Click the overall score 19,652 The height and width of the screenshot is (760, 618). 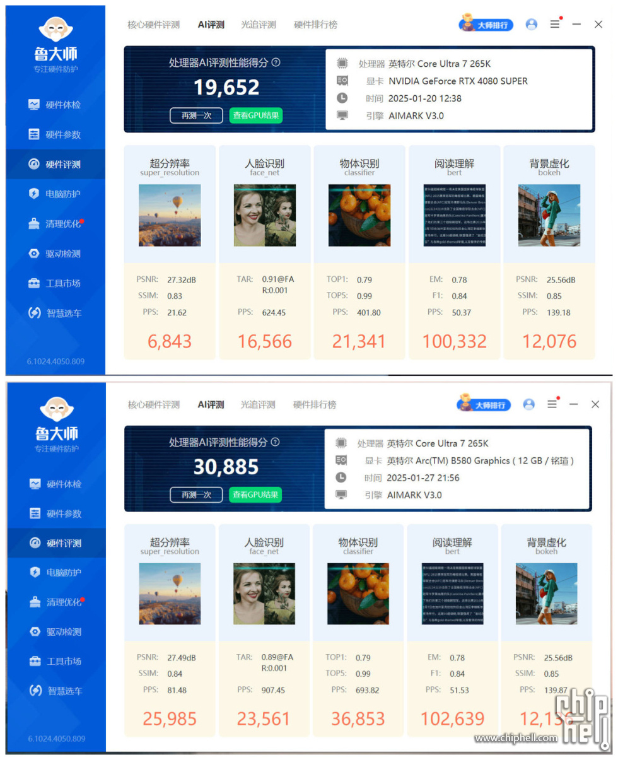tap(226, 87)
